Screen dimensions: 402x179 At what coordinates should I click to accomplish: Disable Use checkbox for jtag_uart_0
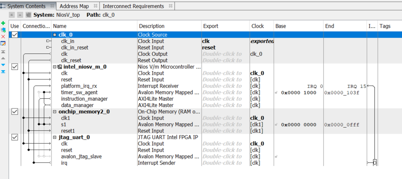pyautogui.click(x=15, y=137)
